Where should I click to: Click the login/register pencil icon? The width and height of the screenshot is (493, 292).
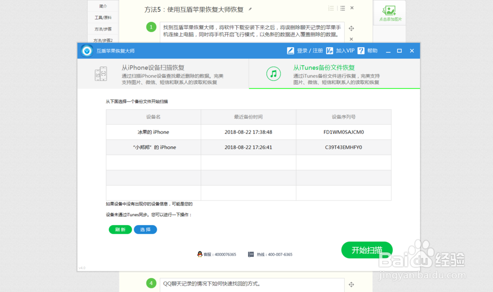[290, 51]
